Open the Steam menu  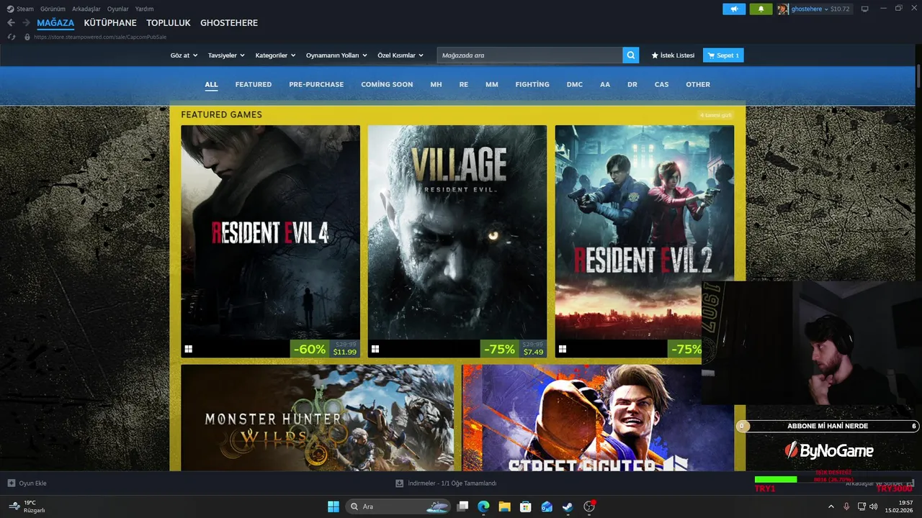(x=25, y=9)
